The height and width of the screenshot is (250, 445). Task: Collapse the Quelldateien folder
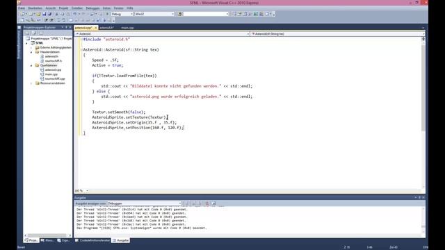click(31, 65)
